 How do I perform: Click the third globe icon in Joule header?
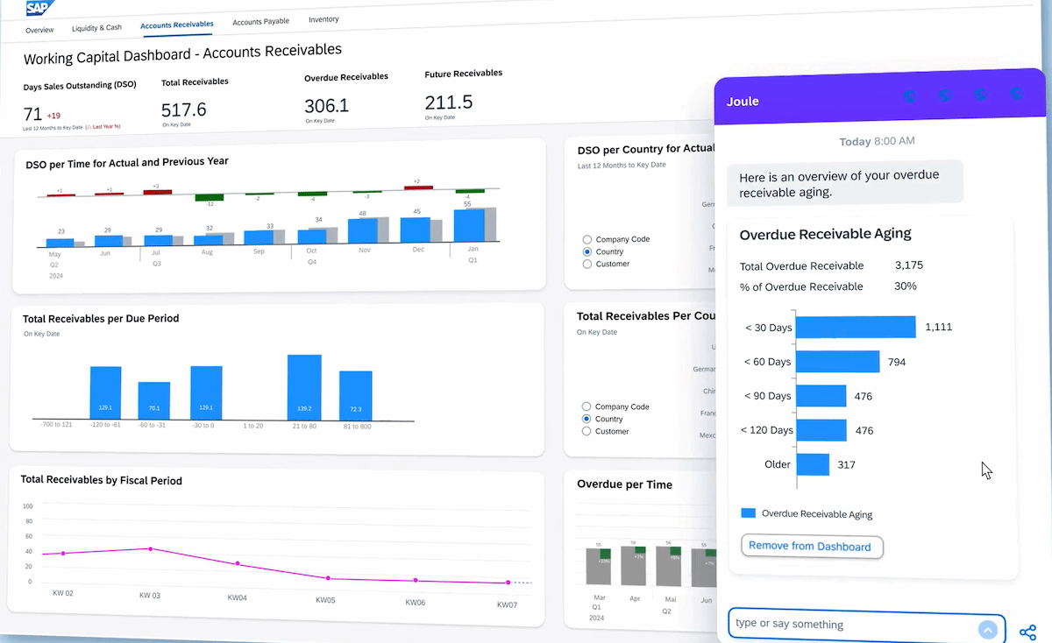(x=981, y=94)
